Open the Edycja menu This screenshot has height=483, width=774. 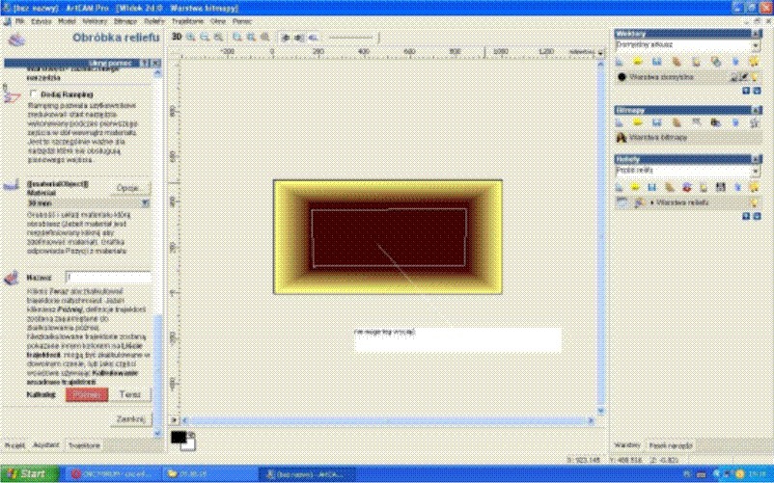[x=41, y=21]
